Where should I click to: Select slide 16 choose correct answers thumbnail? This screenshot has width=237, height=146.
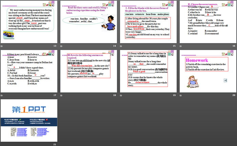pos(208,22)
